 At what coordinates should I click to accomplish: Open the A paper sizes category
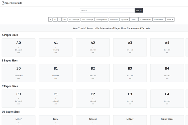(x=50, y=19)
